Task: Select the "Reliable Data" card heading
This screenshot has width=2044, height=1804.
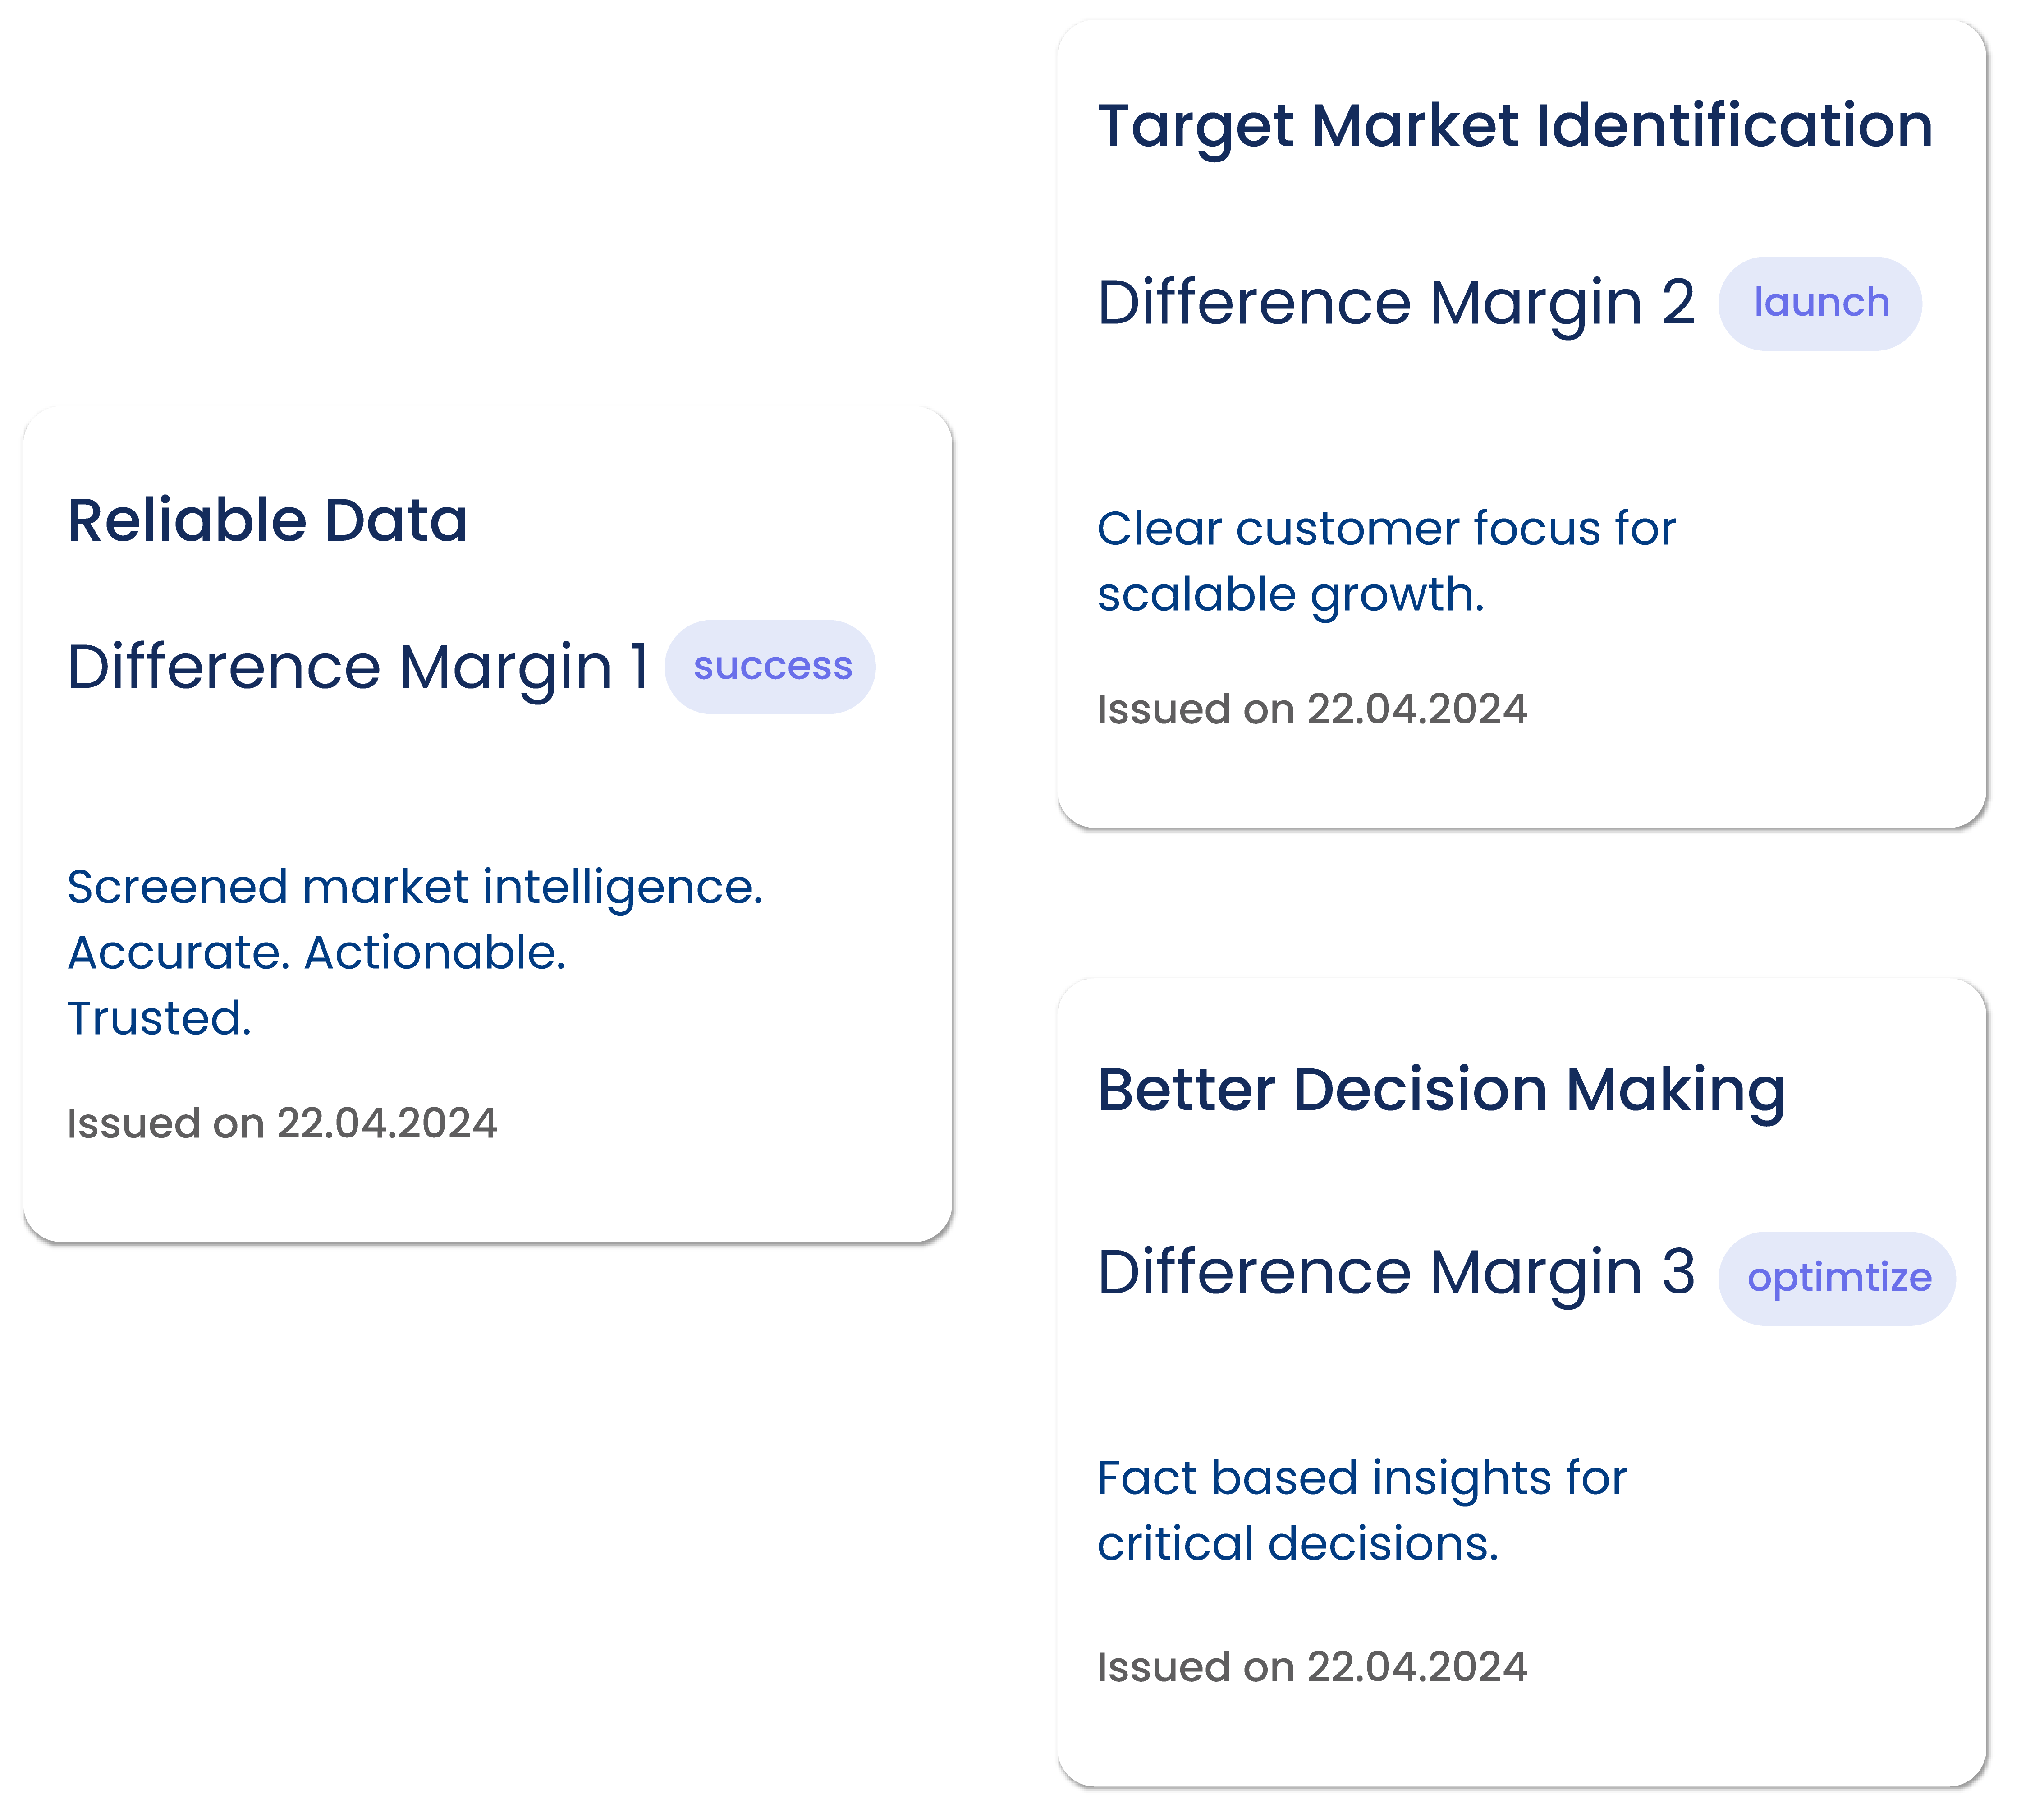Action: click(267, 521)
